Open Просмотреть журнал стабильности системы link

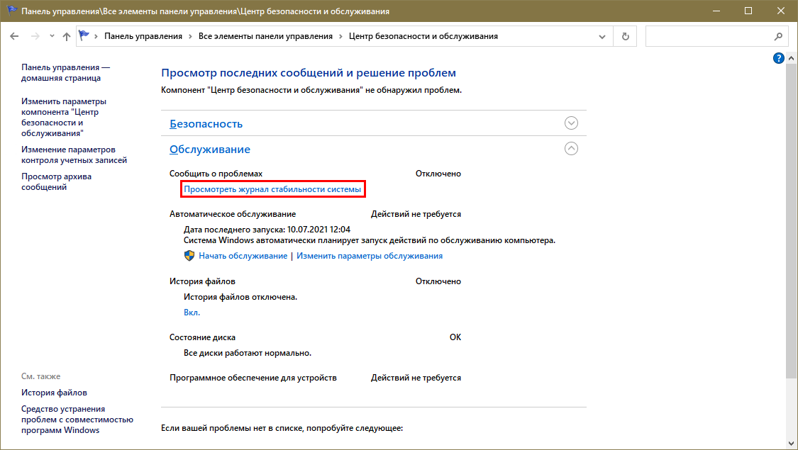pos(272,189)
